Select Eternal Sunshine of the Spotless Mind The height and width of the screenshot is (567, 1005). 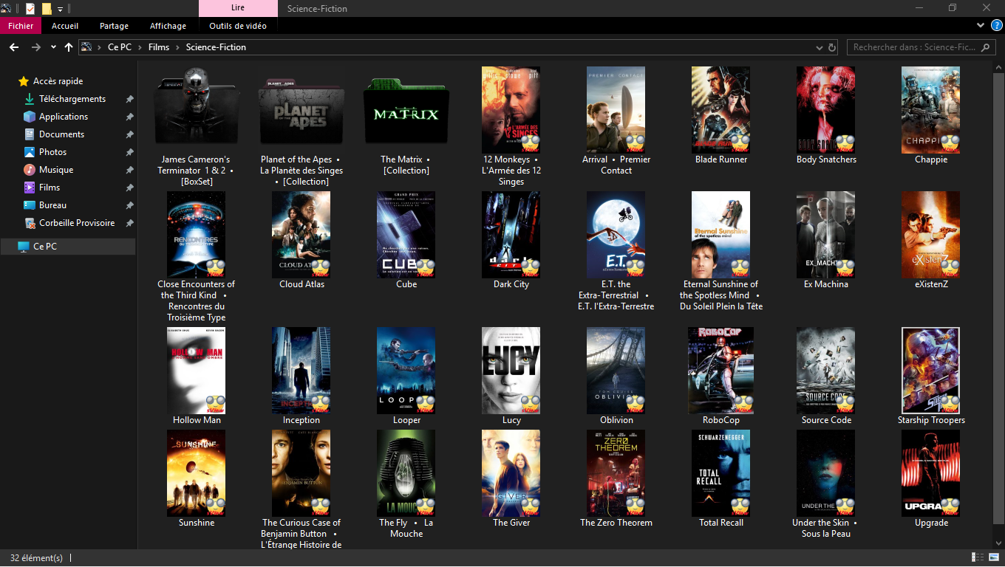pos(721,235)
